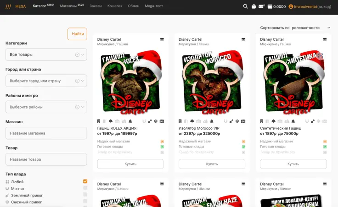
Task: Clear the Категории field with the X icon
Action: pos(77,54)
